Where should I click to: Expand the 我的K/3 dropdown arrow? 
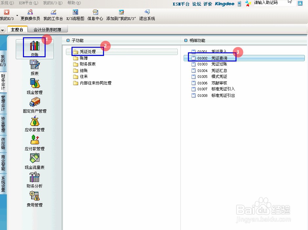pyautogui.click(x=17, y=15)
